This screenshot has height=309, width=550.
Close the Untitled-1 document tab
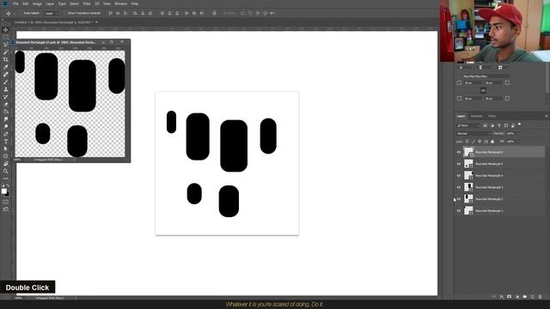(x=96, y=22)
